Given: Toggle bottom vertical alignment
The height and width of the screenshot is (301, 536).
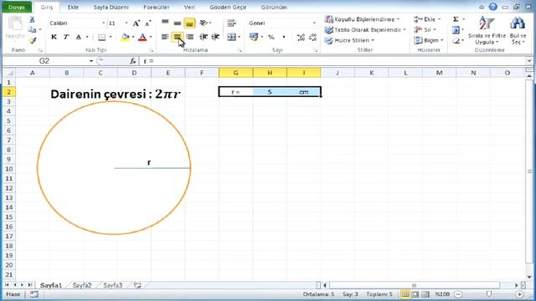Looking at the screenshot, I should [x=190, y=23].
